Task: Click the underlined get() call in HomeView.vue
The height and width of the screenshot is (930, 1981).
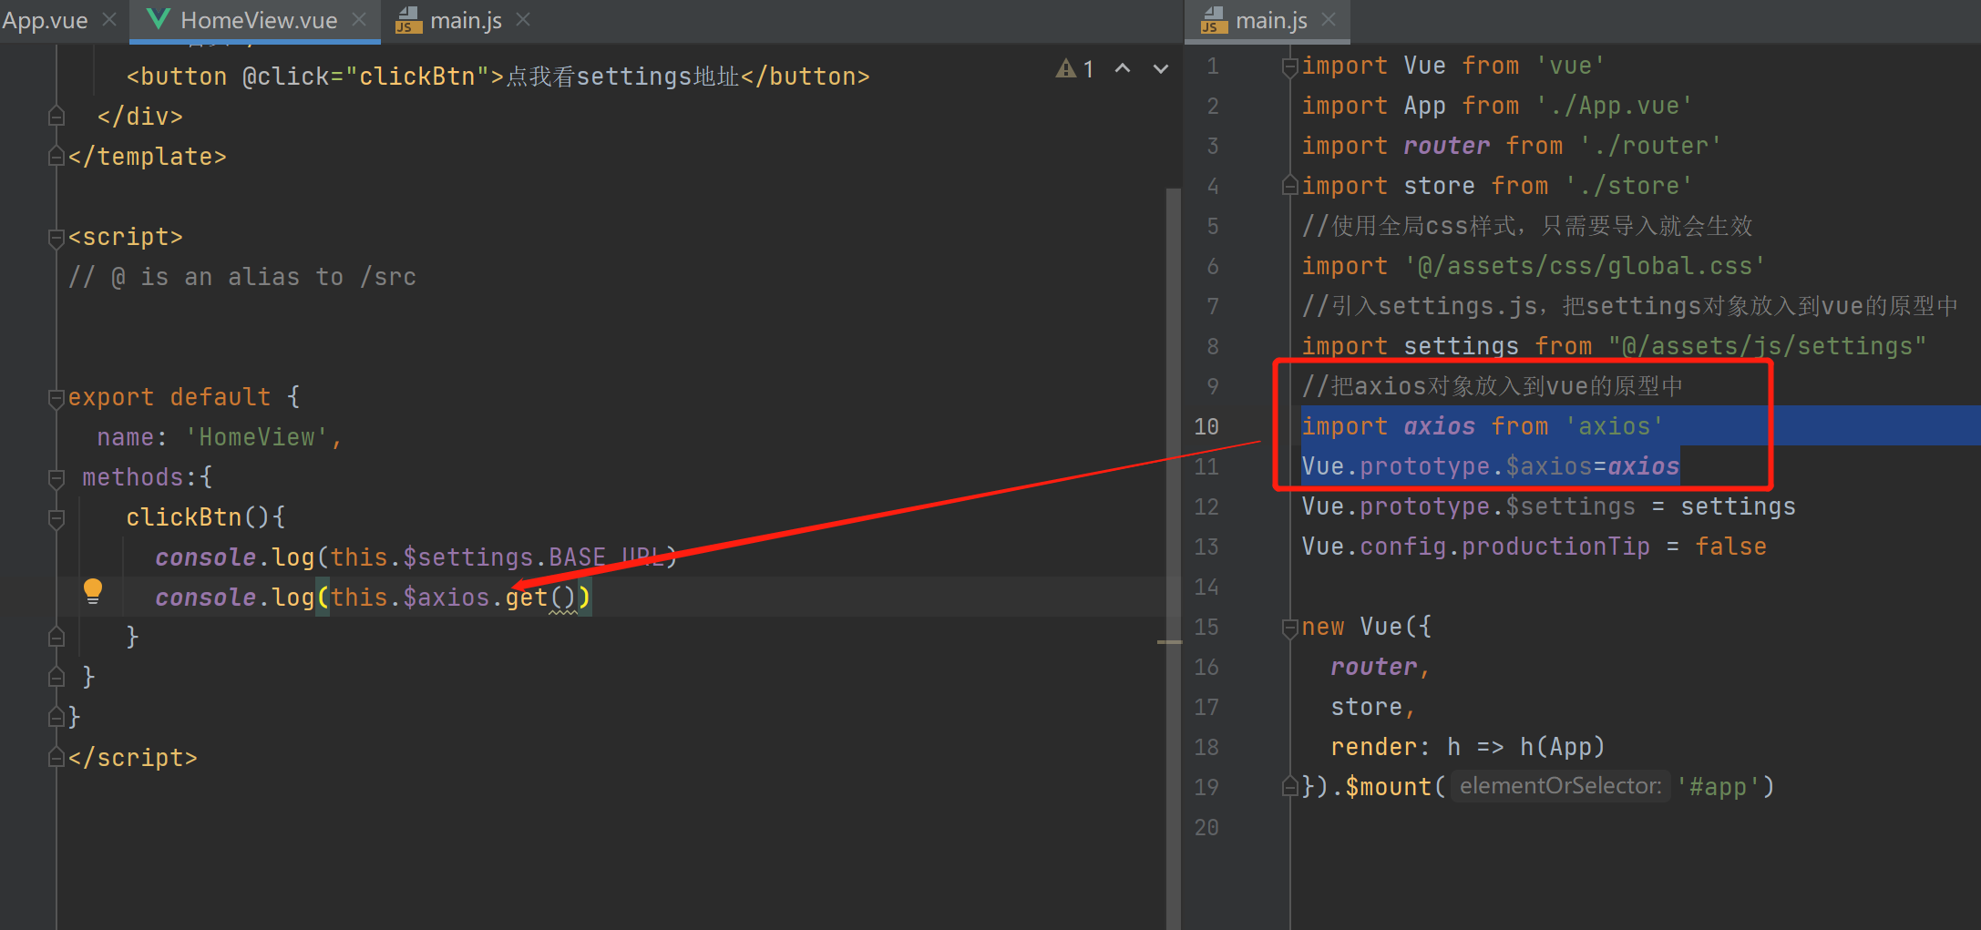Action: pos(541,598)
